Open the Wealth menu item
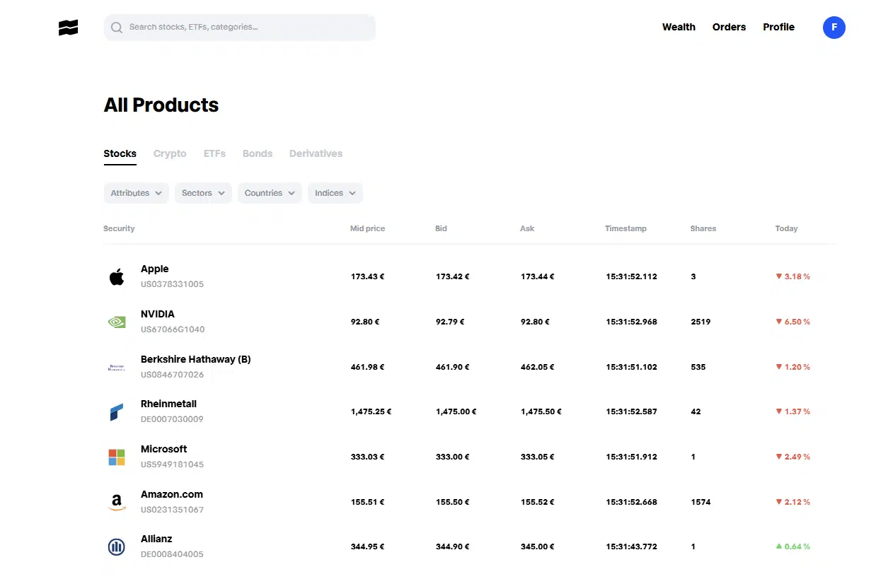The image size is (876, 579). pos(679,27)
